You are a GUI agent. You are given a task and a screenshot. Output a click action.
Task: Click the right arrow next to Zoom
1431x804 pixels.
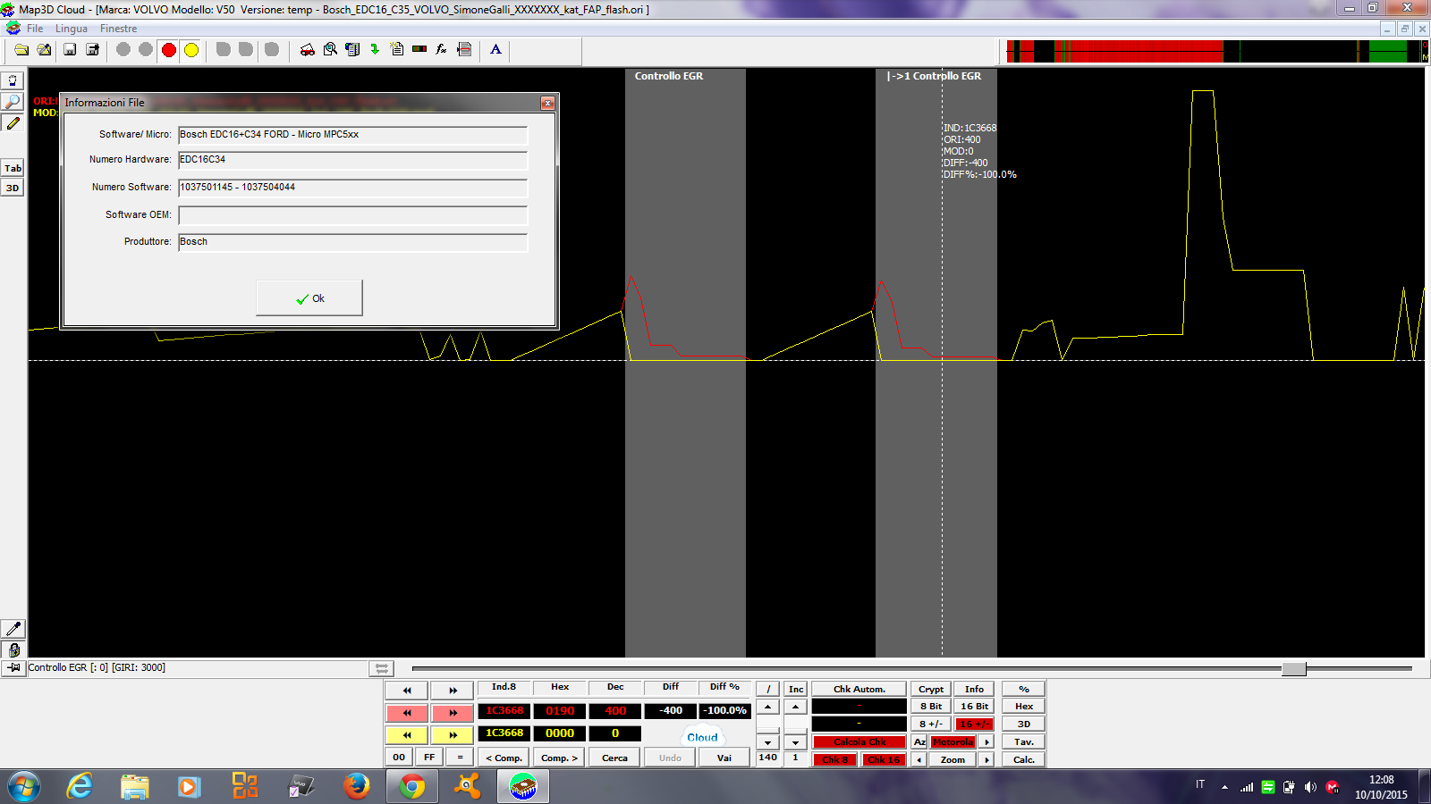986,760
